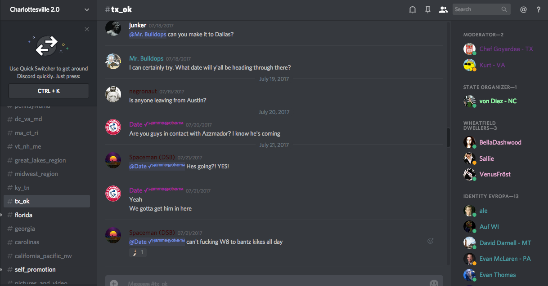This screenshot has height=286, width=548.
Task: Click the chat scrollbar thumb
Action: [448, 137]
